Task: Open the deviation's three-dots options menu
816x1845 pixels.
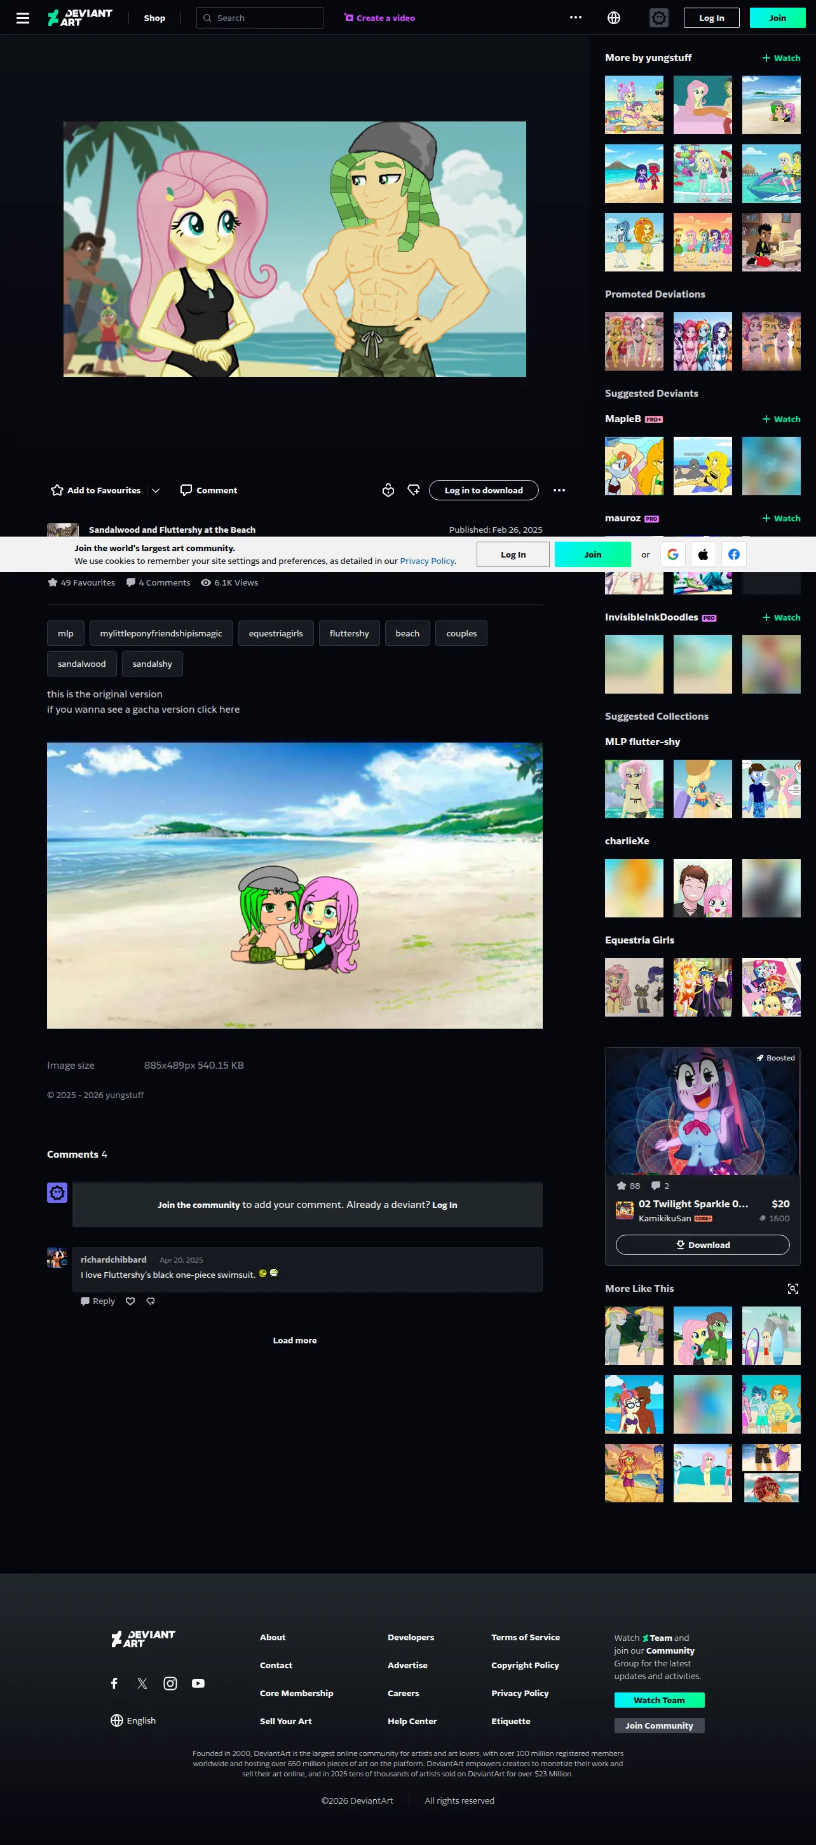Action: (x=559, y=490)
